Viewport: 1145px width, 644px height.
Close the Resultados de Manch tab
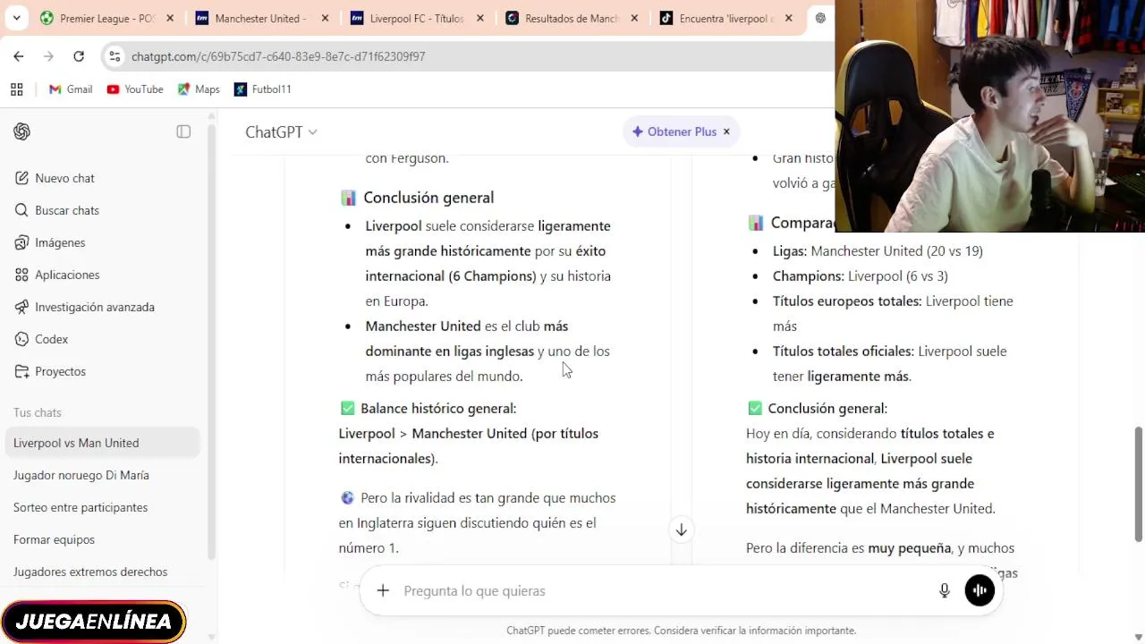click(x=635, y=18)
